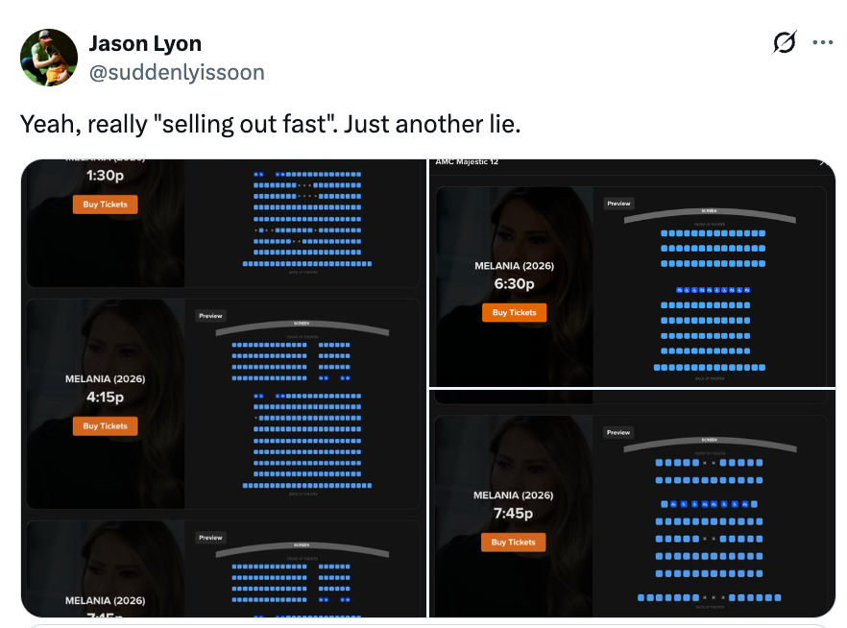Screen dimensions: 847x628
Task: Close the AMC Majestic 12 seat preview
Action: (x=822, y=163)
